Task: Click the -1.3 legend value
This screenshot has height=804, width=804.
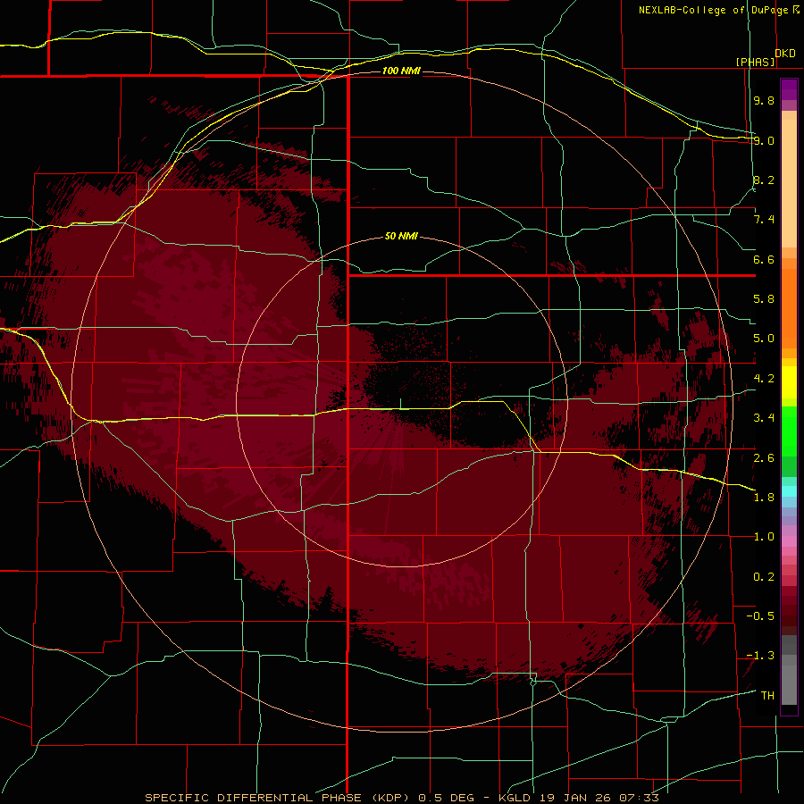Action: (760, 656)
